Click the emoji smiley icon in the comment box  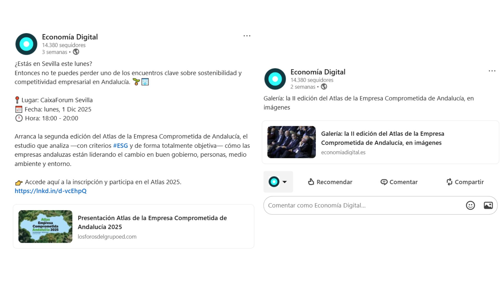[x=470, y=205]
